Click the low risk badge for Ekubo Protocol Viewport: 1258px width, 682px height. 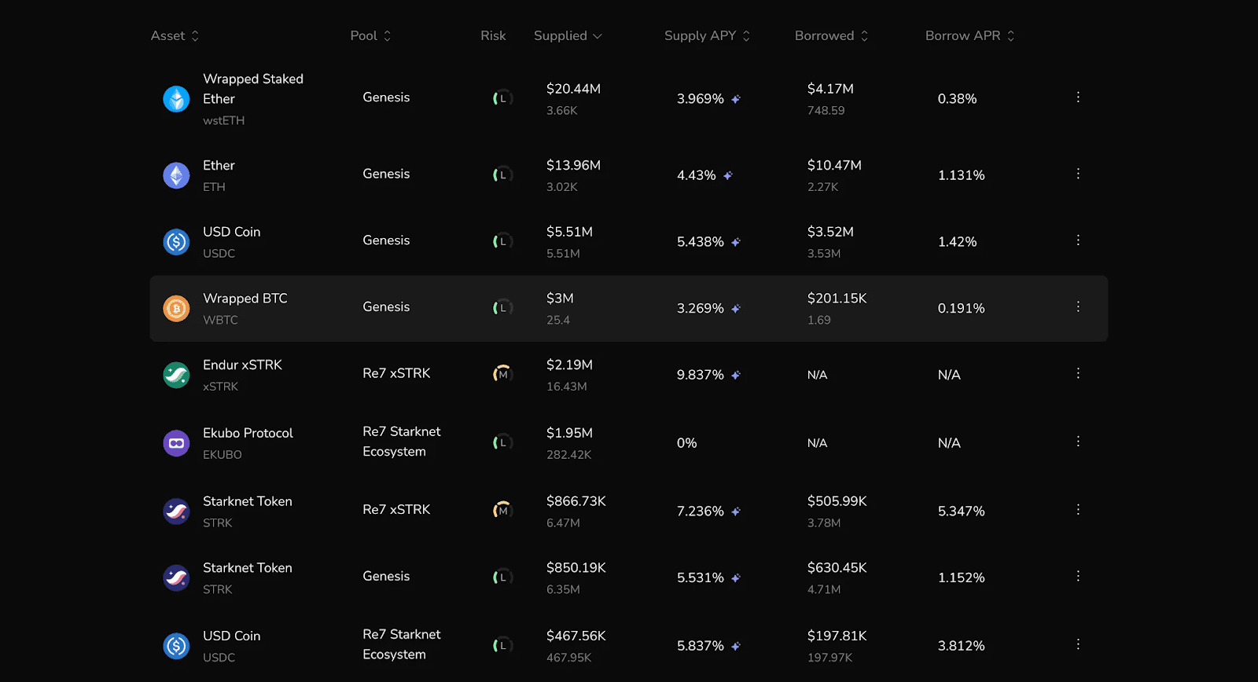[x=502, y=443]
